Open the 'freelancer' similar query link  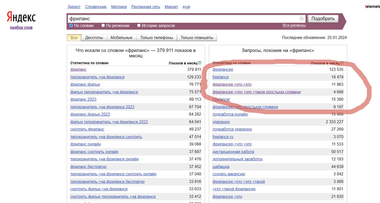click(221, 99)
